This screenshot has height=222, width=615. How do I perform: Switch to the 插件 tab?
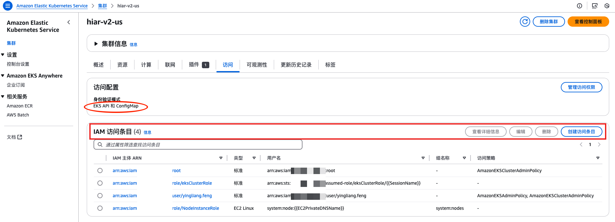point(199,65)
